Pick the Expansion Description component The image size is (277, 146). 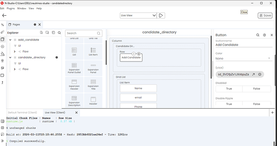coord(74,101)
